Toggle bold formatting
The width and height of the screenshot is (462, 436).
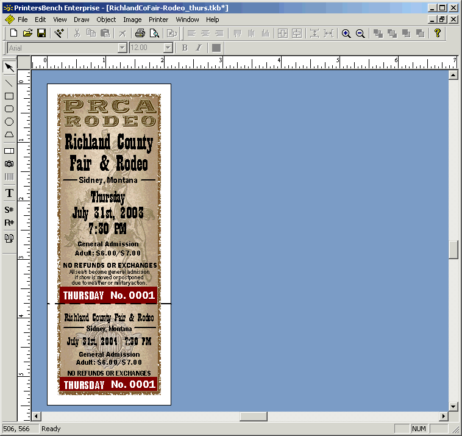point(185,48)
